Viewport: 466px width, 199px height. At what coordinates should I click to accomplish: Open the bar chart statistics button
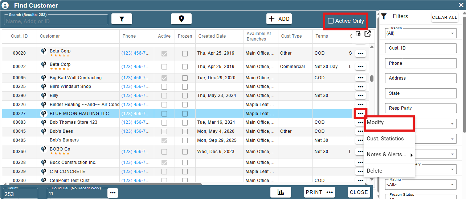[281, 192]
